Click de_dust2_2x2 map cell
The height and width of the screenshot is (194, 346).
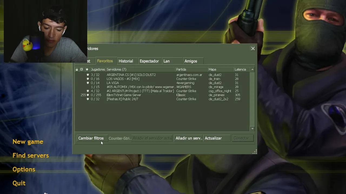[218, 99]
